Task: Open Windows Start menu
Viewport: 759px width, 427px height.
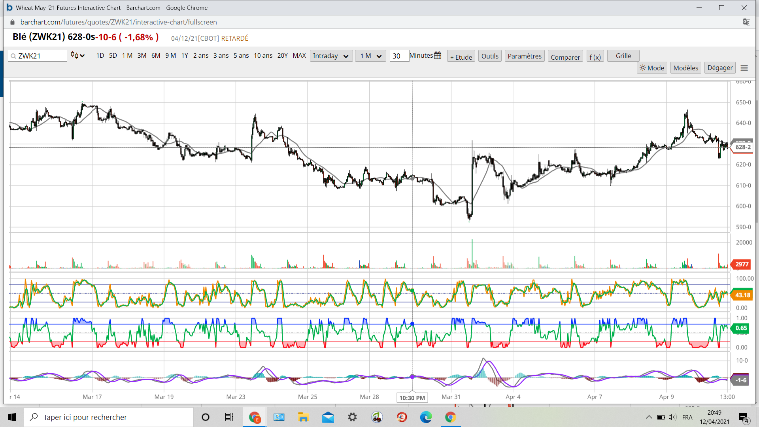Action: [x=12, y=417]
